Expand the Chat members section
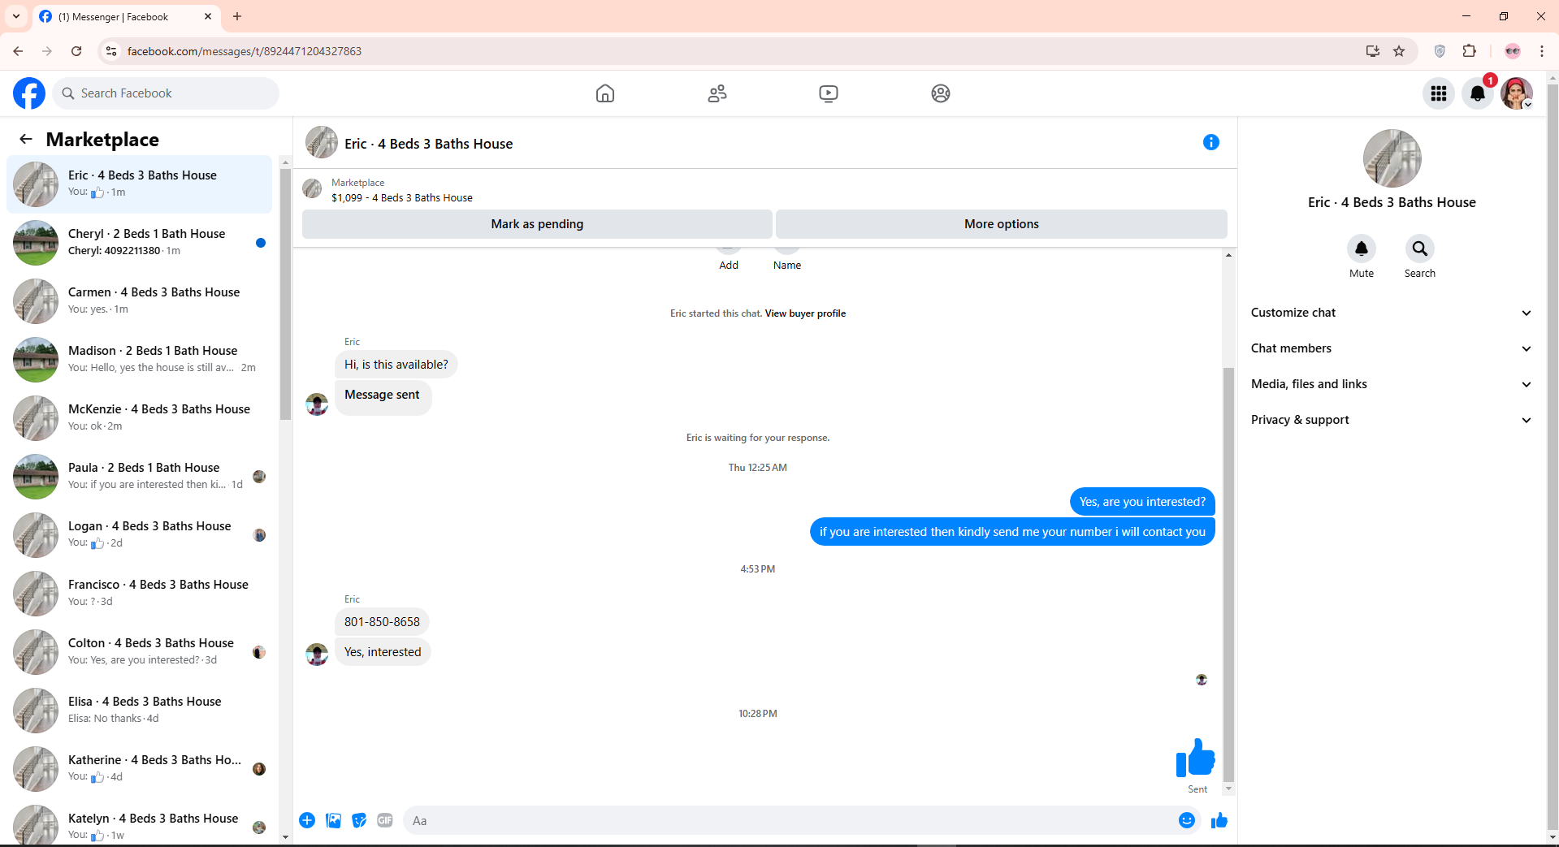1559x847 pixels. pos(1392,348)
